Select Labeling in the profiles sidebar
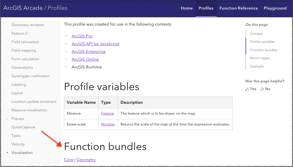 pyautogui.click(x=19, y=84)
